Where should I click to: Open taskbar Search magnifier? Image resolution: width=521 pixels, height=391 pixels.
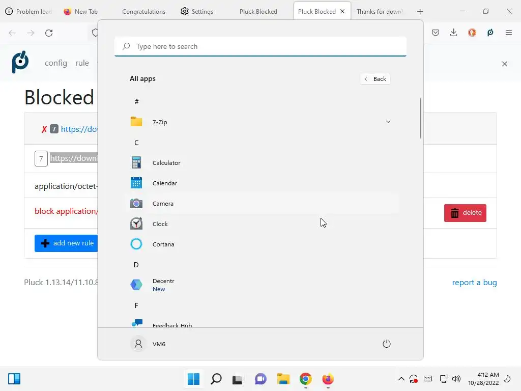[216, 379]
